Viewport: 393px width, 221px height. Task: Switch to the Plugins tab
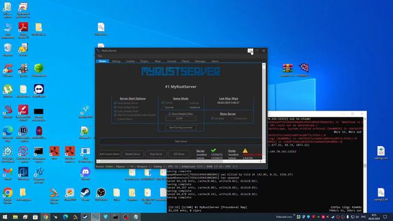point(144,61)
